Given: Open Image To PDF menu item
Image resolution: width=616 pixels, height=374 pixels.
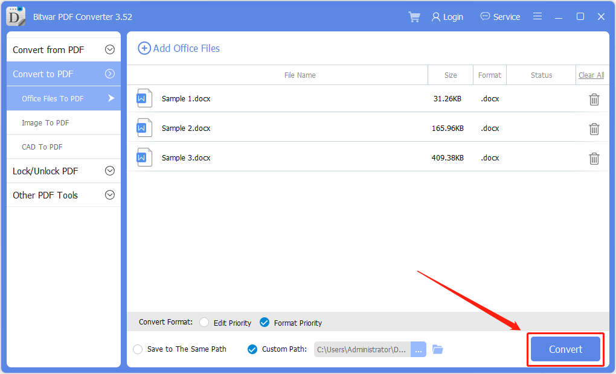Looking at the screenshot, I should (x=46, y=123).
